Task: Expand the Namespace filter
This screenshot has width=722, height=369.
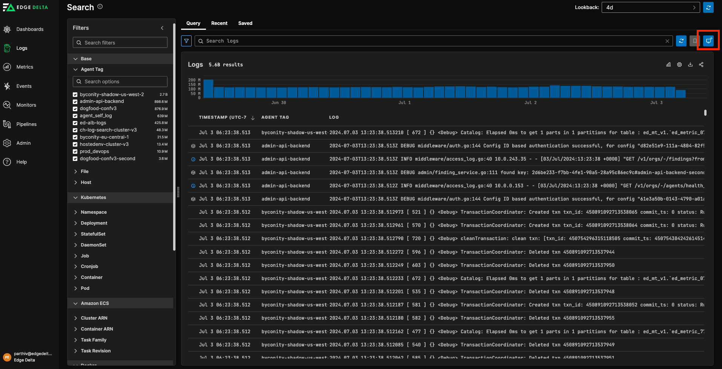Action: coord(94,212)
